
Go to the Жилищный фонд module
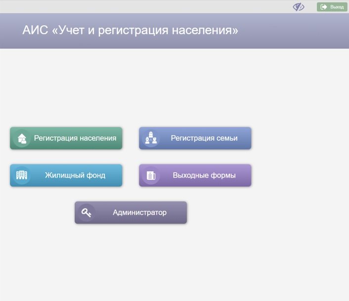[66, 175]
